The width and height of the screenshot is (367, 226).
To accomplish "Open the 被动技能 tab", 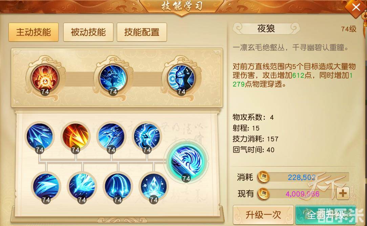I will (88, 32).
